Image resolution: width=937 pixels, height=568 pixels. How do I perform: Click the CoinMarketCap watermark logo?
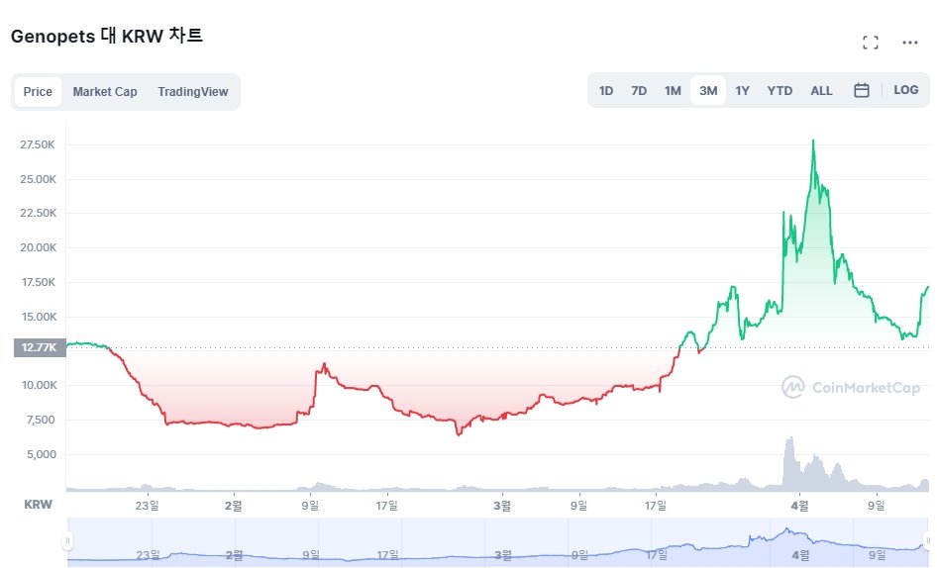click(851, 388)
